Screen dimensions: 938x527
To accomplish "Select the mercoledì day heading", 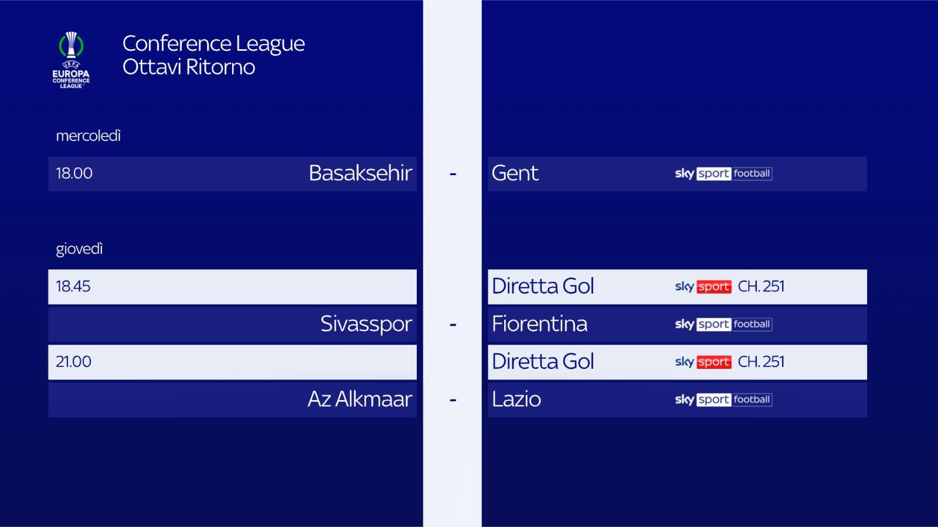I will coord(89,136).
